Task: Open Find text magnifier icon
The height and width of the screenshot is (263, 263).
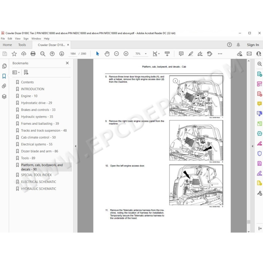Action: 42,54
